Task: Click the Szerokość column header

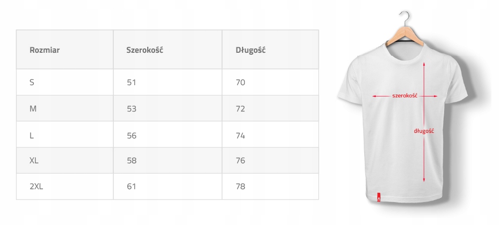Action: pyautogui.click(x=145, y=50)
